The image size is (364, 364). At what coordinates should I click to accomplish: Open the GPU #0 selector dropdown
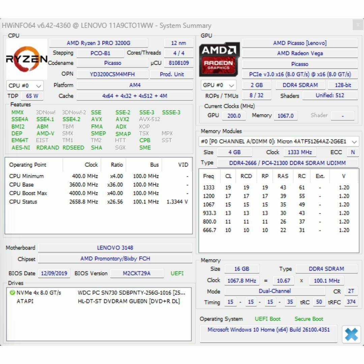pyautogui.click(x=218, y=85)
